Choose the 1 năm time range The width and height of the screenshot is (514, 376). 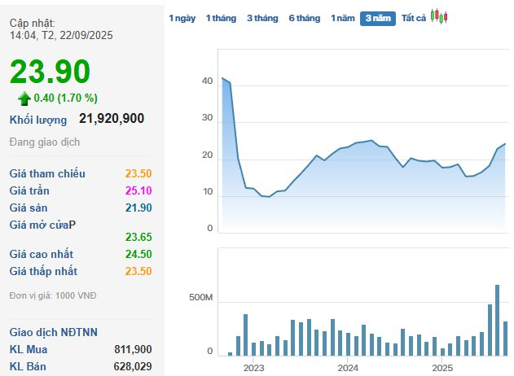(x=342, y=18)
